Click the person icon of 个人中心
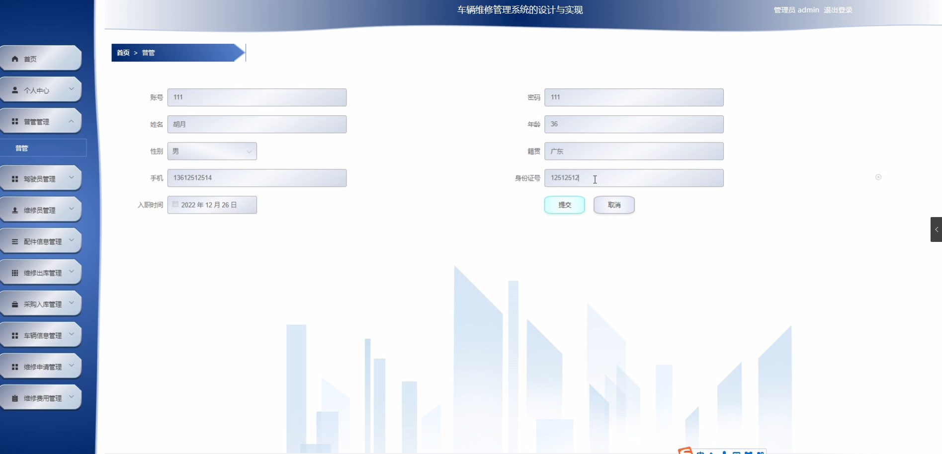The width and height of the screenshot is (942, 454). [15, 90]
